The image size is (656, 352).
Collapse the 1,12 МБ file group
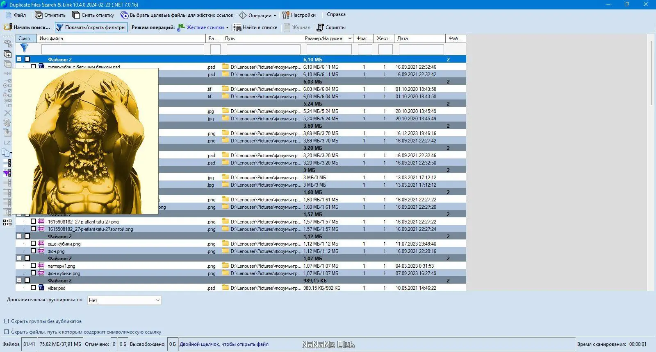click(x=19, y=236)
